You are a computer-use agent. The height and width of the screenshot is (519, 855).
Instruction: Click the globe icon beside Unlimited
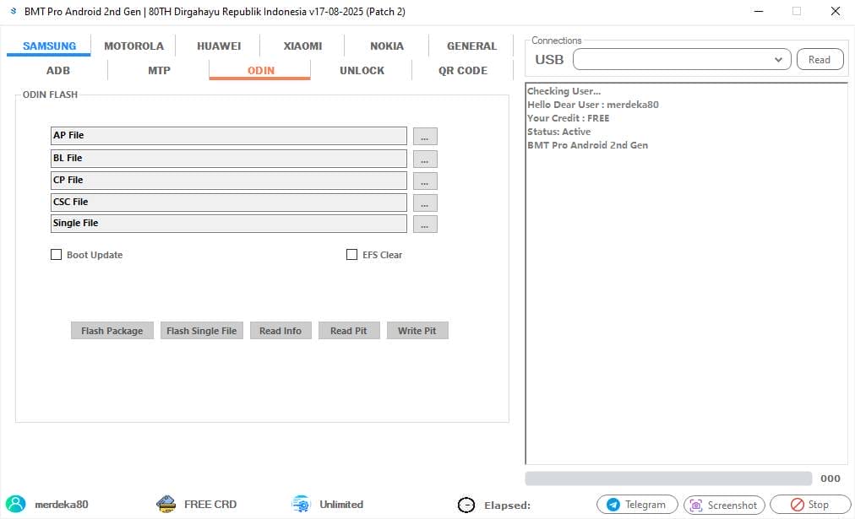pyautogui.click(x=301, y=504)
